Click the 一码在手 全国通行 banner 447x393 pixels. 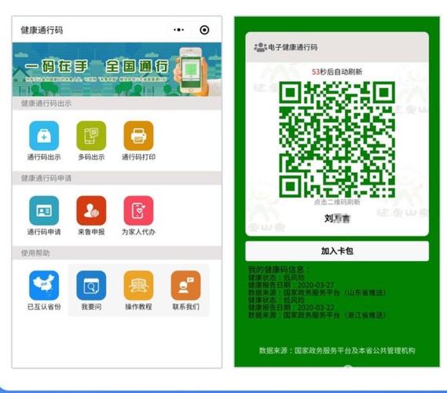pyautogui.click(x=117, y=69)
